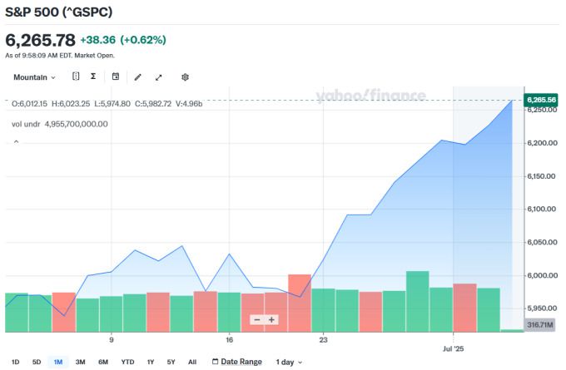
Task: Select the 3M time range
Action: pos(80,362)
